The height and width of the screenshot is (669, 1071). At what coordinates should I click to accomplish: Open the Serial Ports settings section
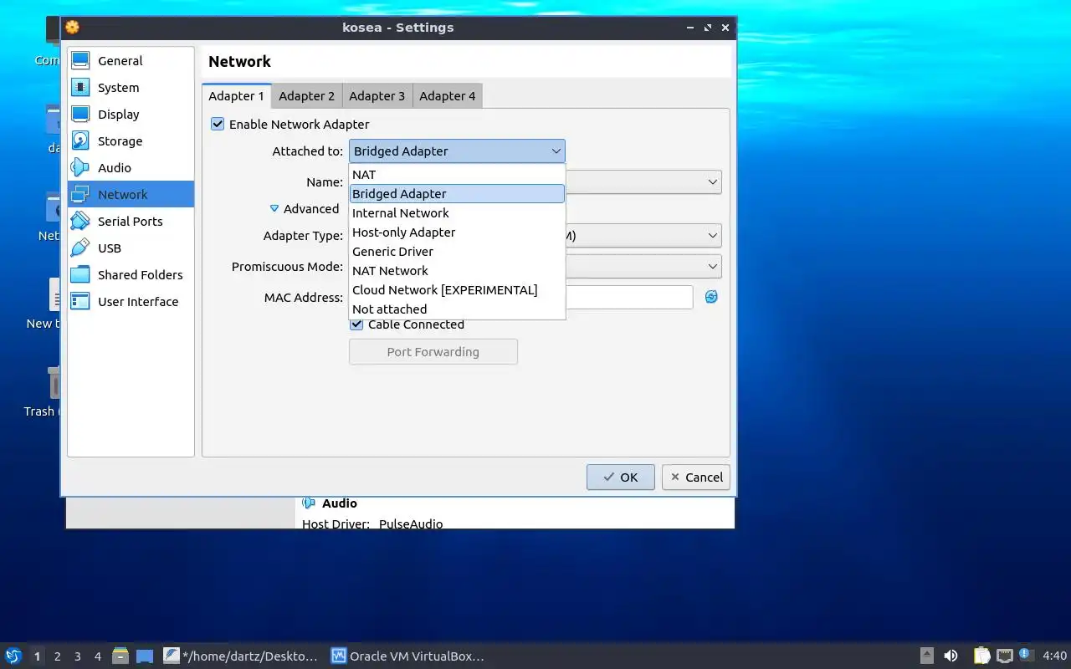tap(131, 222)
